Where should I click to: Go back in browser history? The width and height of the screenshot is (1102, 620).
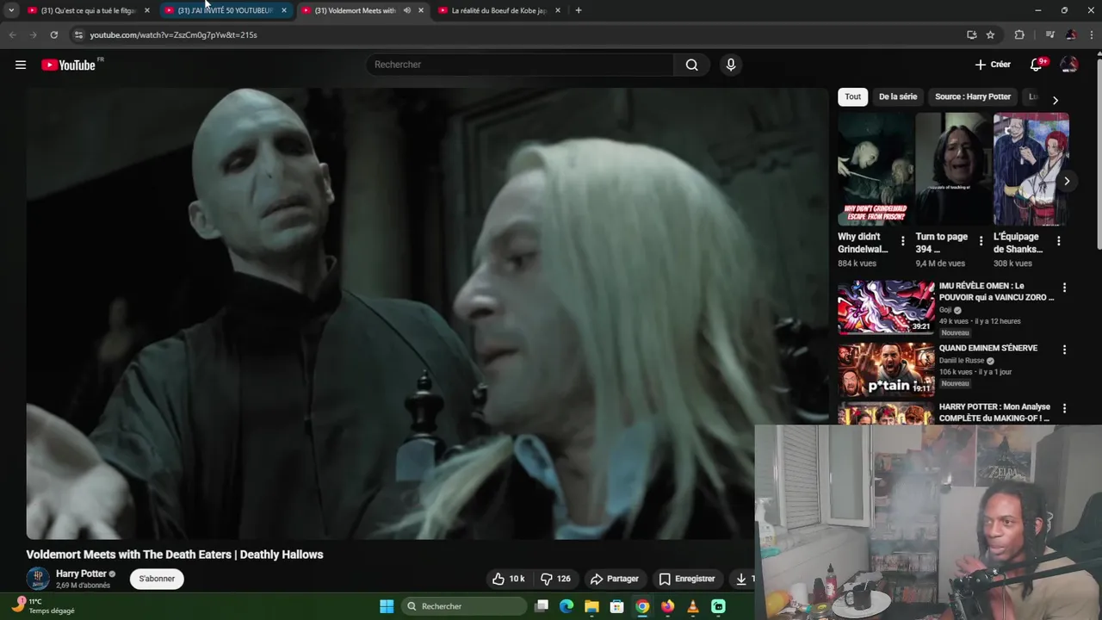click(12, 34)
